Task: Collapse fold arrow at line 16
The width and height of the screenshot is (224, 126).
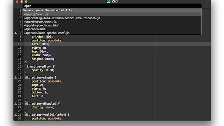Action: [23, 67]
